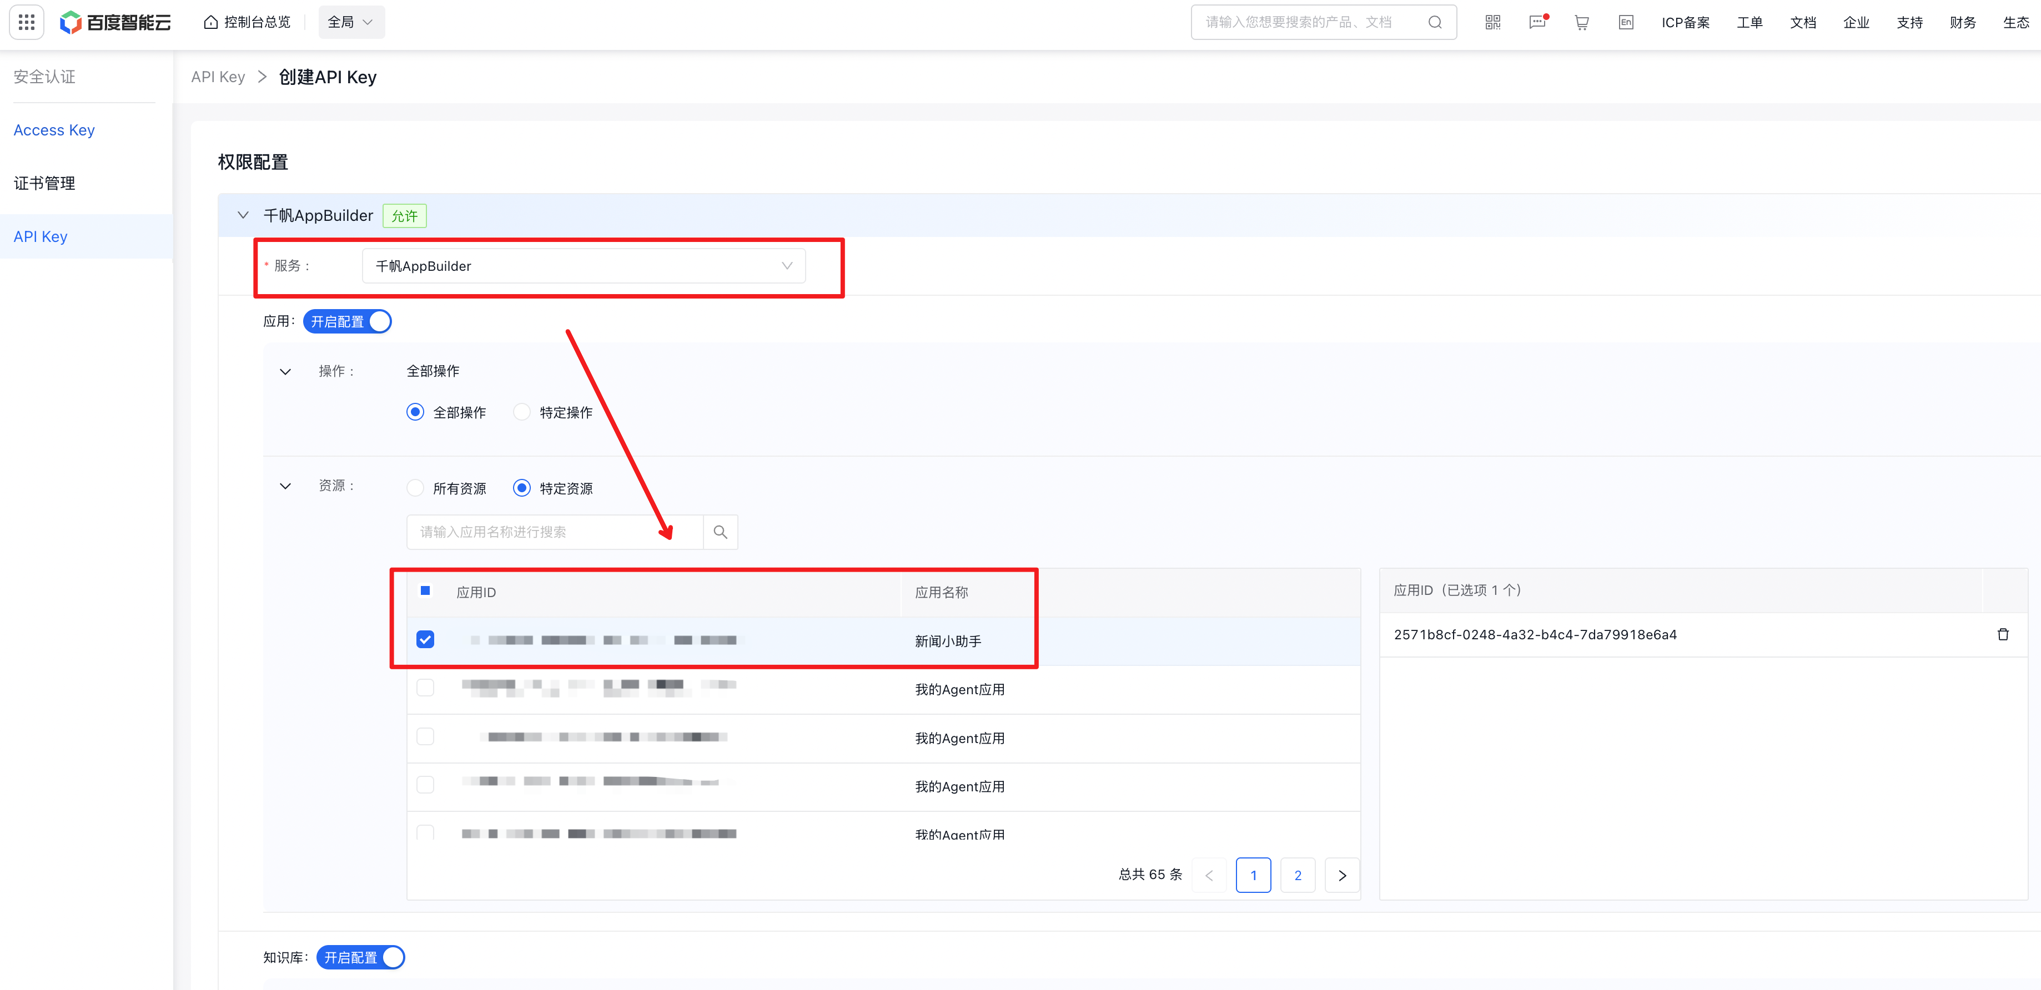The width and height of the screenshot is (2041, 990).
Task: Click the product search input field
Action: click(x=1311, y=22)
